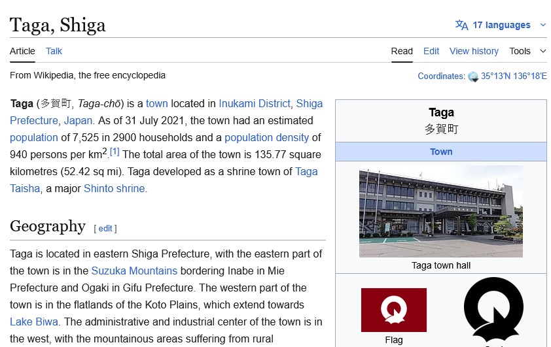This screenshot has height=347, width=551.
Task: Follow the 'town' link in intro
Action: point(156,103)
